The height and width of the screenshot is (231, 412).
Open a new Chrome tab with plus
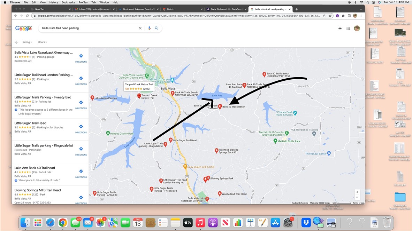(x=297, y=9)
